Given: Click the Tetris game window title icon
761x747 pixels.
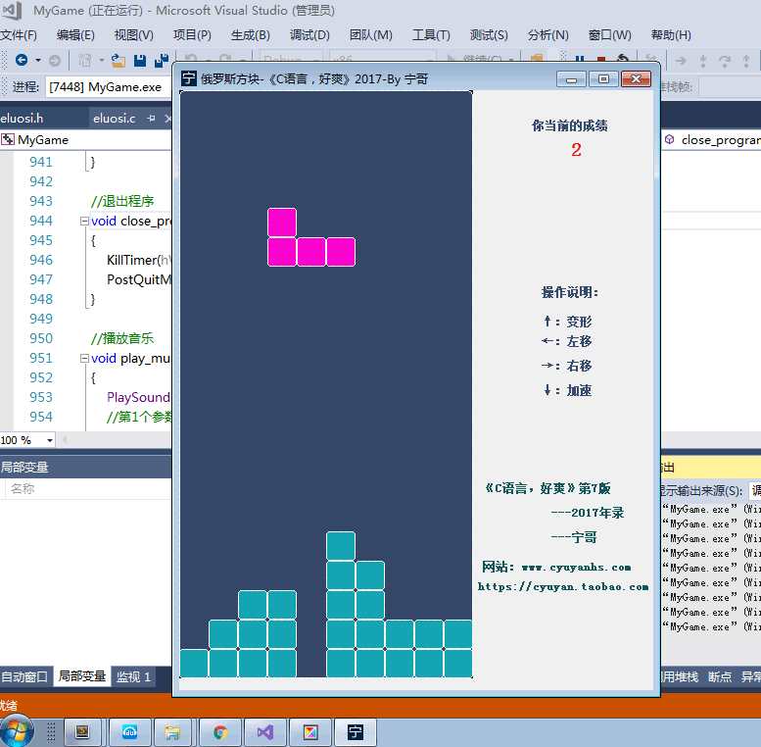Looking at the screenshot, I should point(188,78).
